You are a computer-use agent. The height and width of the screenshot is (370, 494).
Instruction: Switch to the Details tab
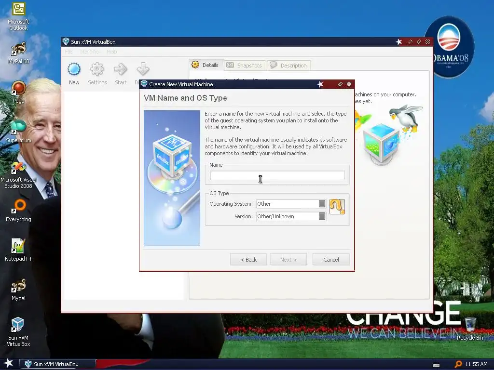tap(206, 65)
